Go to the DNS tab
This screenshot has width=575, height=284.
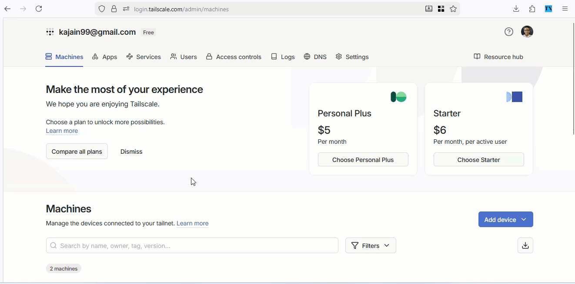pos(315,57)
